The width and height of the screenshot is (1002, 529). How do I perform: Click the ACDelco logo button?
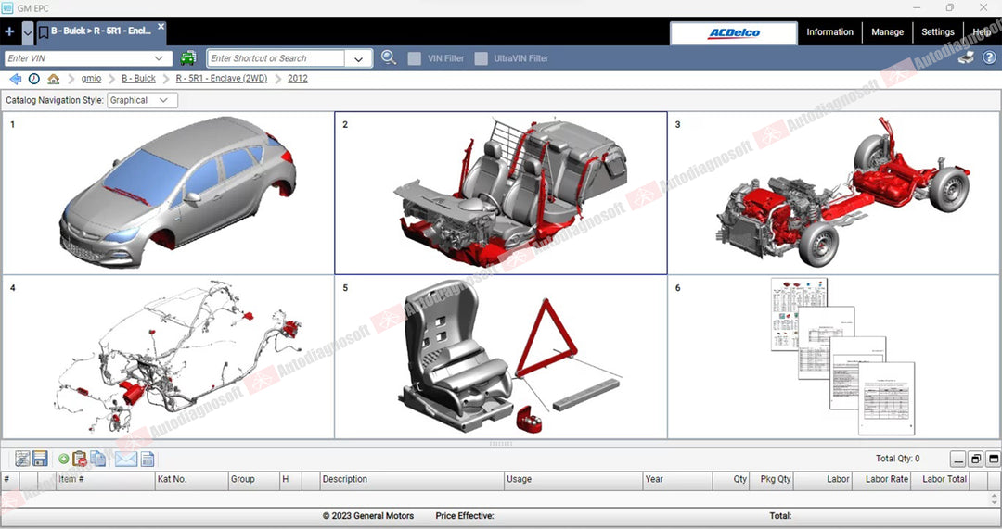tap(734, 33)
